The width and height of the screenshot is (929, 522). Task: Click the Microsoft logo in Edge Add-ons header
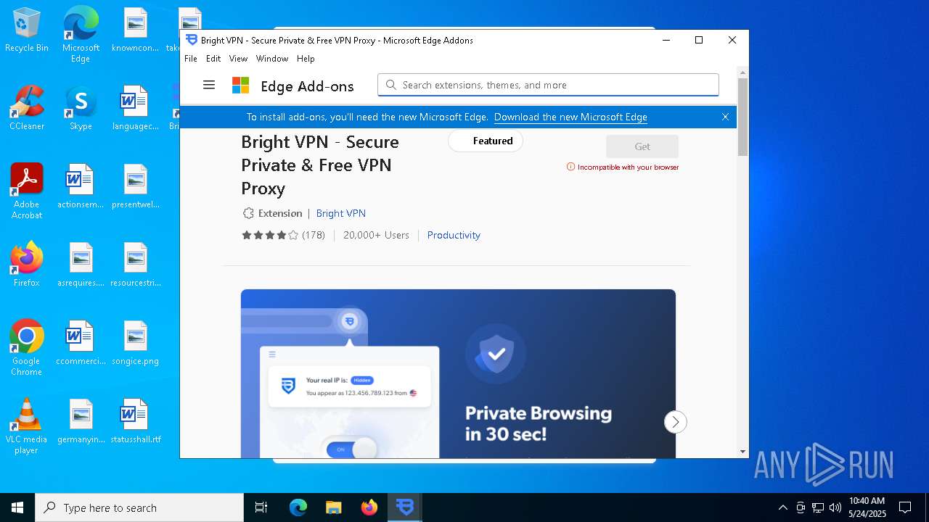tap(240, 86)
